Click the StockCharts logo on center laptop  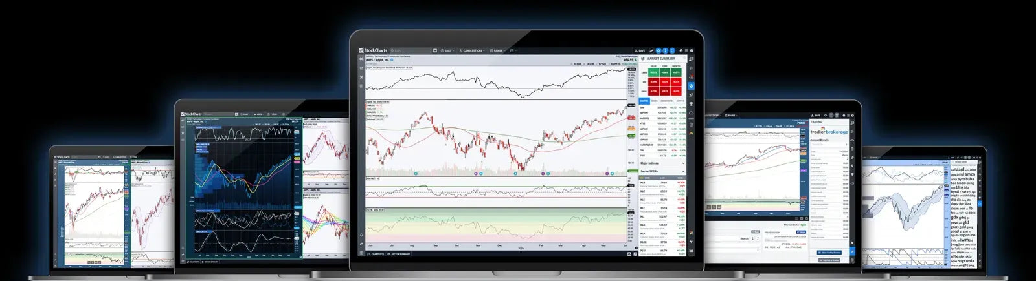point(373,50)
